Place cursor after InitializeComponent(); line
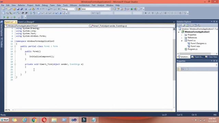Screen dimensions: 219x123 click(x=54, y=57)
